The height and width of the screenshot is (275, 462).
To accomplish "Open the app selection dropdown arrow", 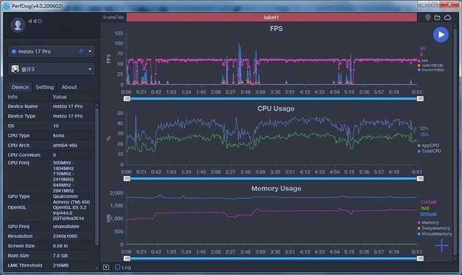I will point(91,69).
